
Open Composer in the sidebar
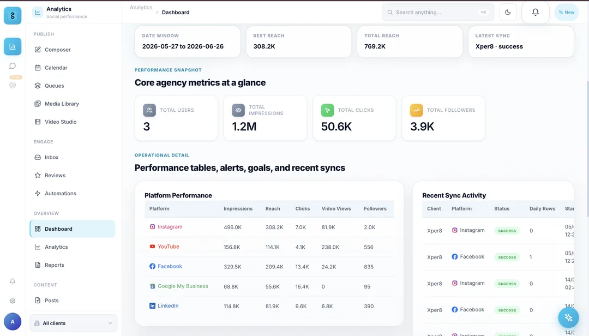coord(73,50)
